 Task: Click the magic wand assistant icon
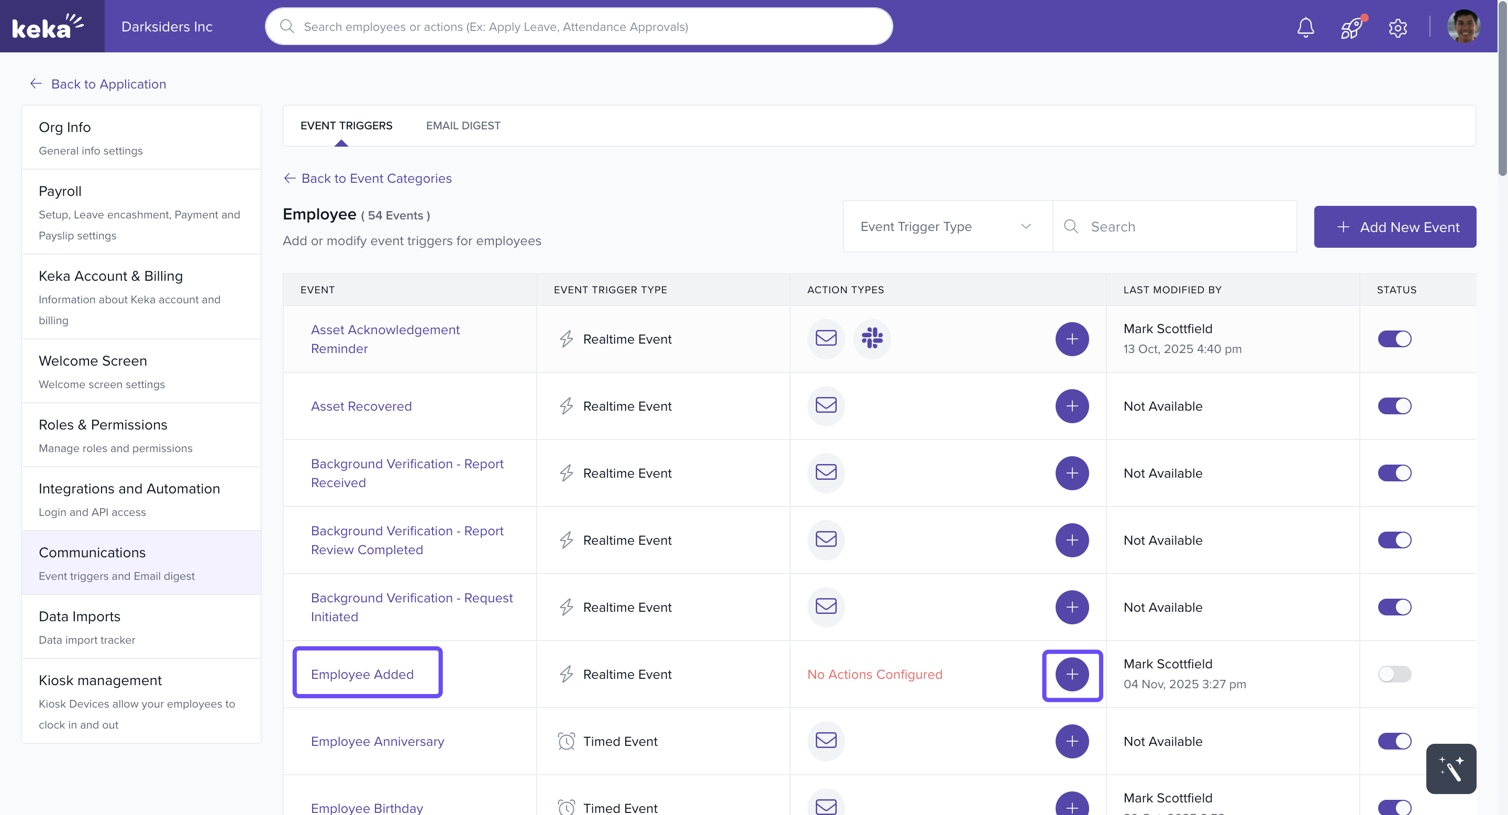click(1450, 768)
